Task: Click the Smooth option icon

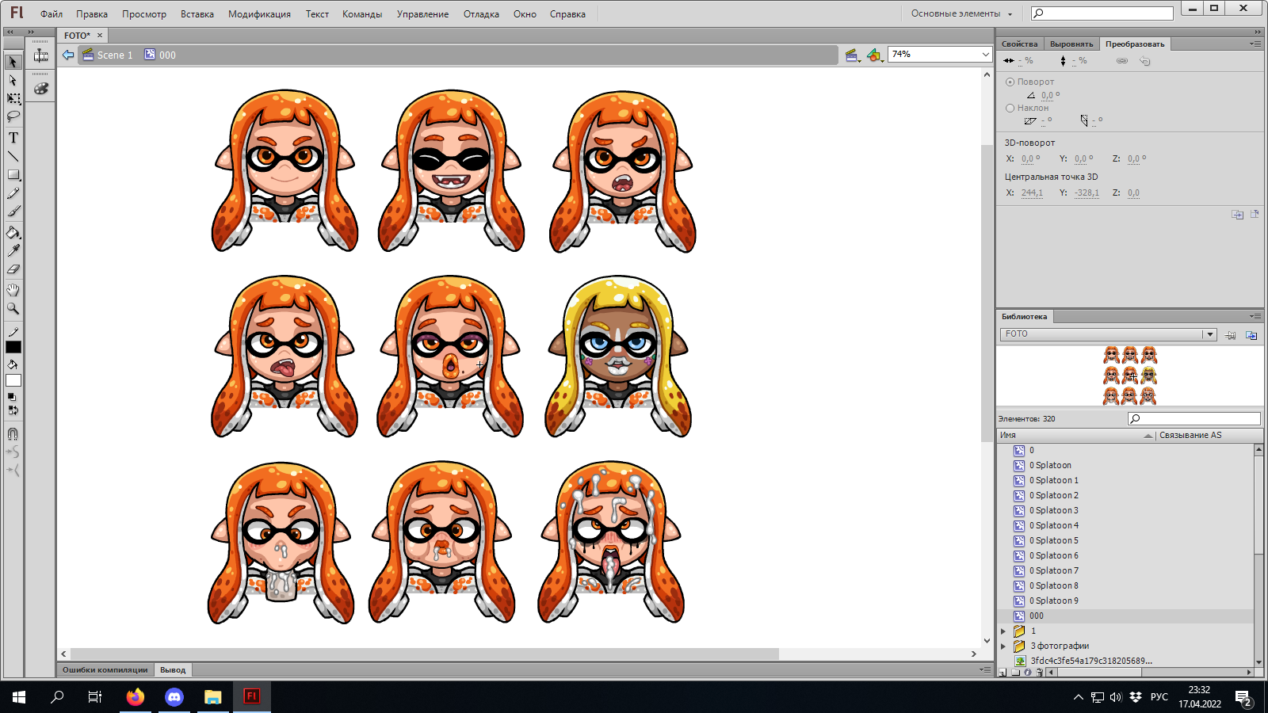Action: [x=13, y=452]
